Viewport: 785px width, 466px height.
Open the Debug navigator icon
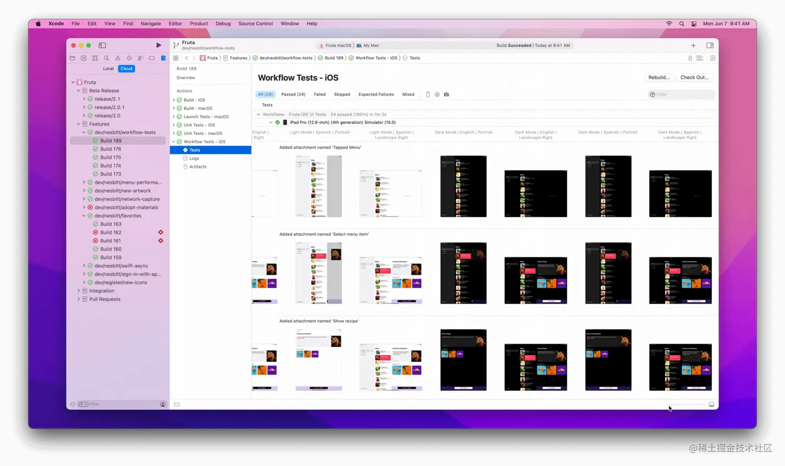tap(140, 58)
